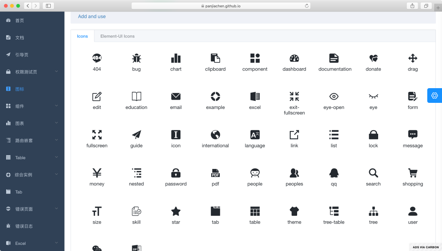Screen dimensions: 442x251
Task: Copy the clipboard icon
Action: pyautogui.click(x=215, y=58)
